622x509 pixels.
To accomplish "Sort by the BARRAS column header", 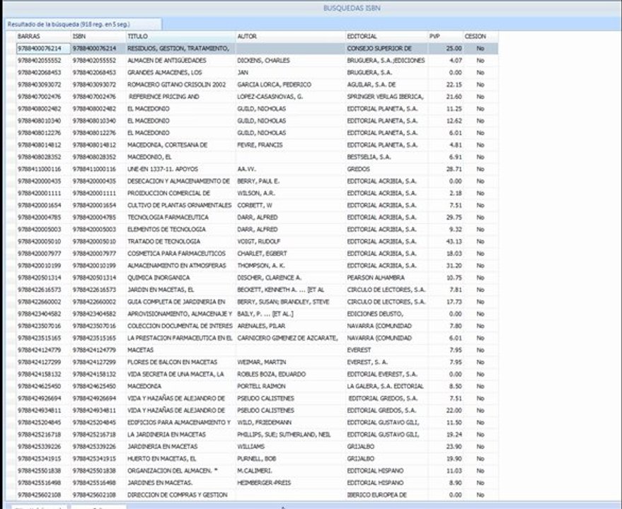I will coord(43,36).
